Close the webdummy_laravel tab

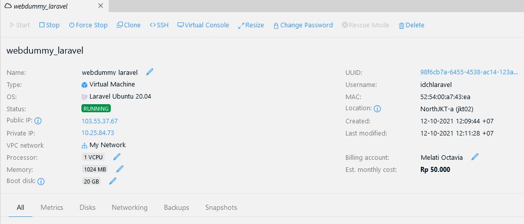pos(100,6)
